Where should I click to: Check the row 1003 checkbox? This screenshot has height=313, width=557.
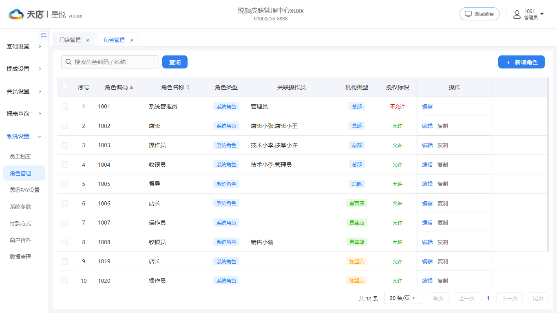(65, 145)
